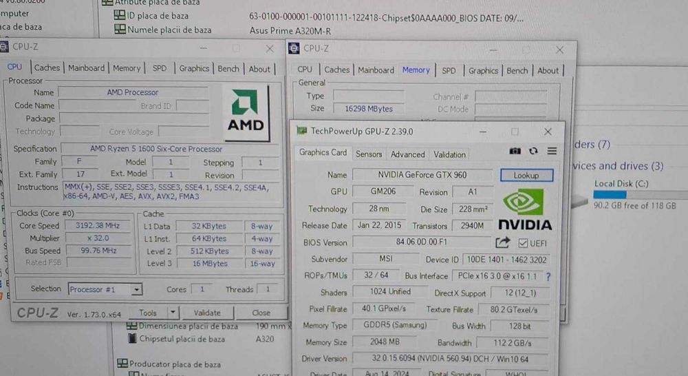Click the Local Disk (C:) usage bar
Viewport: 688px width, 376px height.
click(x=641, y=195)
